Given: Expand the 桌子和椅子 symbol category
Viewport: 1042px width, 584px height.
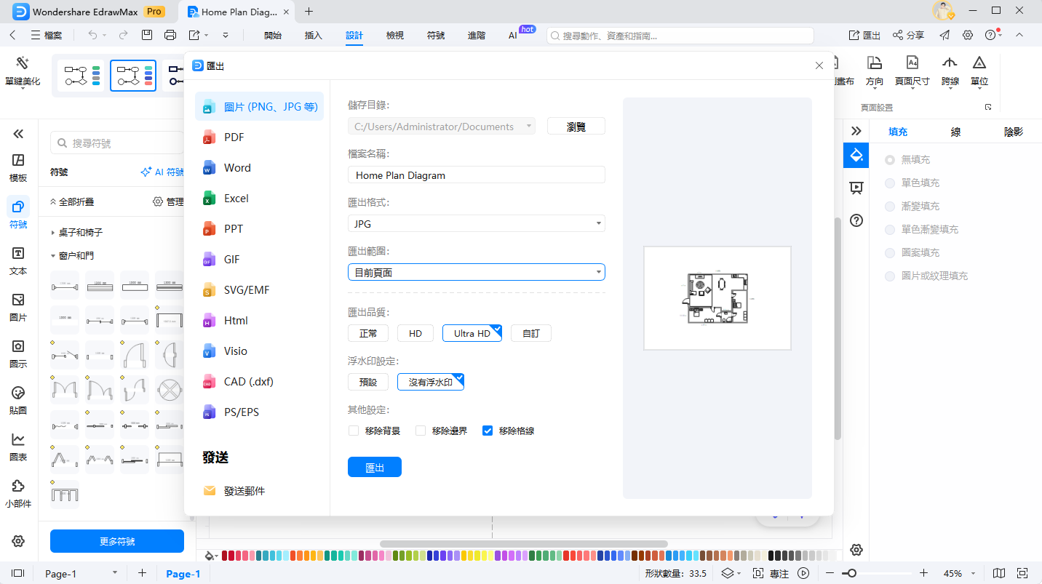Looking at the screenshot, I should point(80,232).
